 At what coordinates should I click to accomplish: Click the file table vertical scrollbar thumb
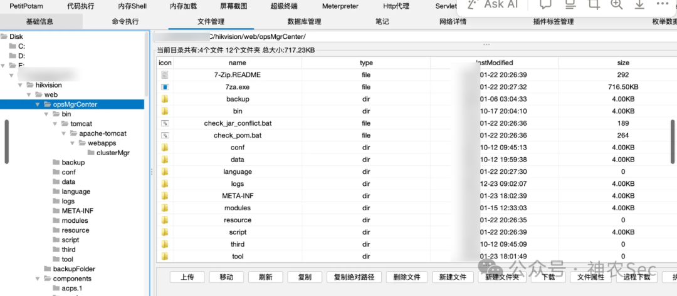[x=673, y=142]
